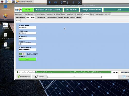The image size is (129, 96).
Task: Open the Raspberry Pi menu icon
Action: [2, 2]
